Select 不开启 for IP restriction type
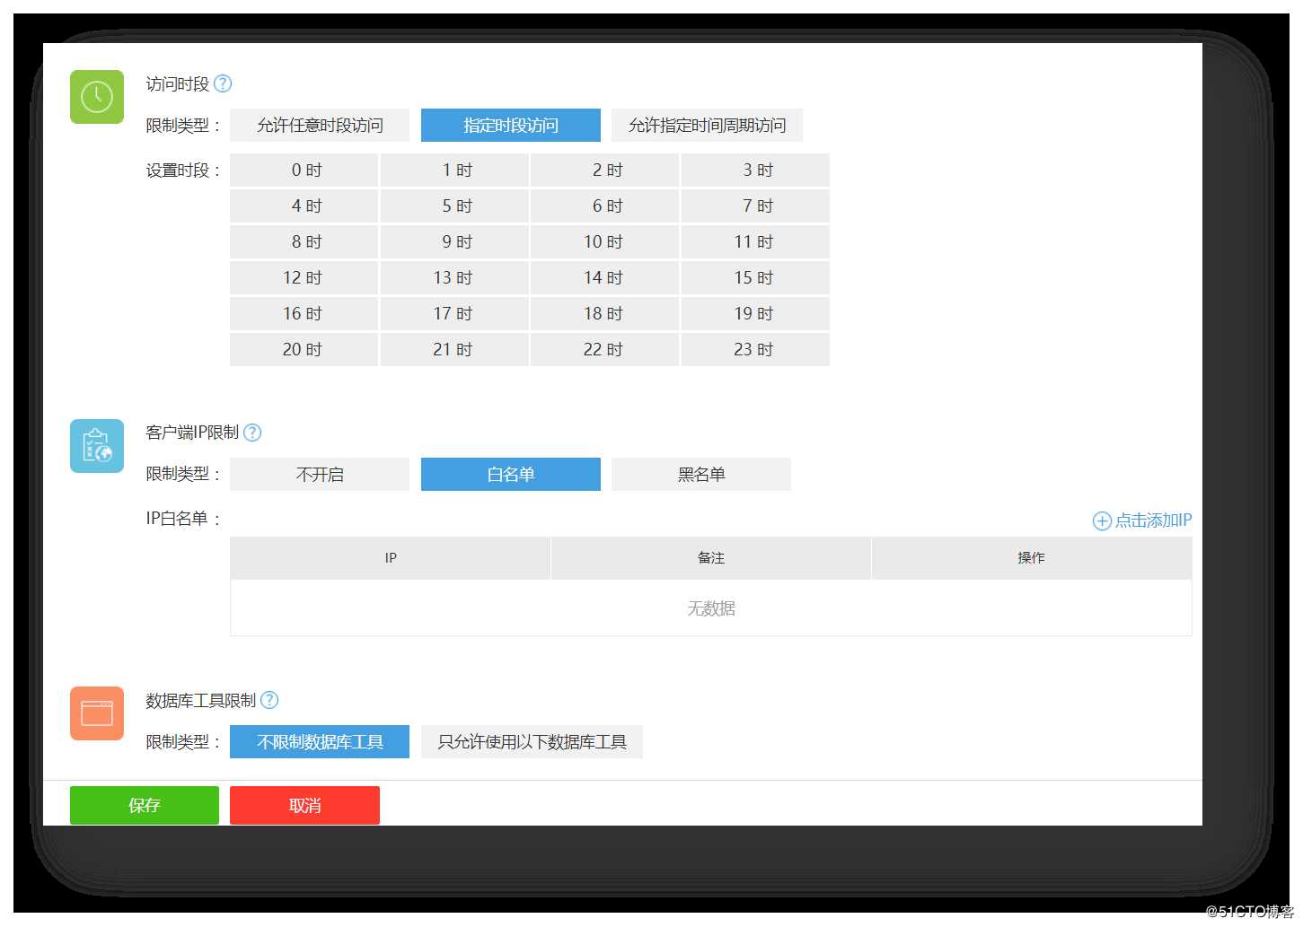Screen dimensions: 1303x927 pyautogui.click(x=320, y=475)
